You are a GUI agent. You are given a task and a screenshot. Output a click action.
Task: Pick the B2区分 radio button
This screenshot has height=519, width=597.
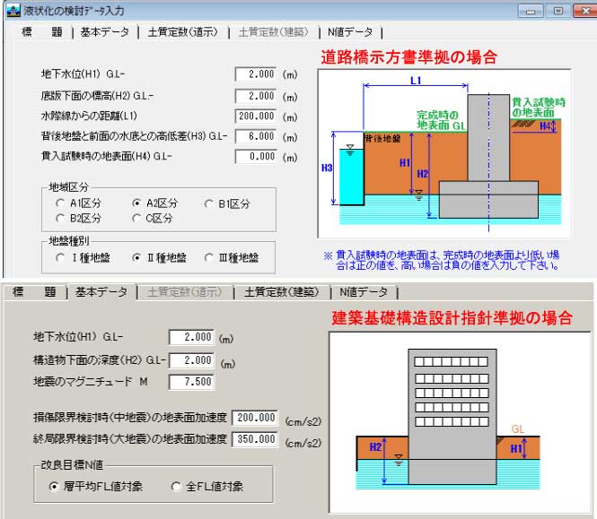tap(60, 218)
